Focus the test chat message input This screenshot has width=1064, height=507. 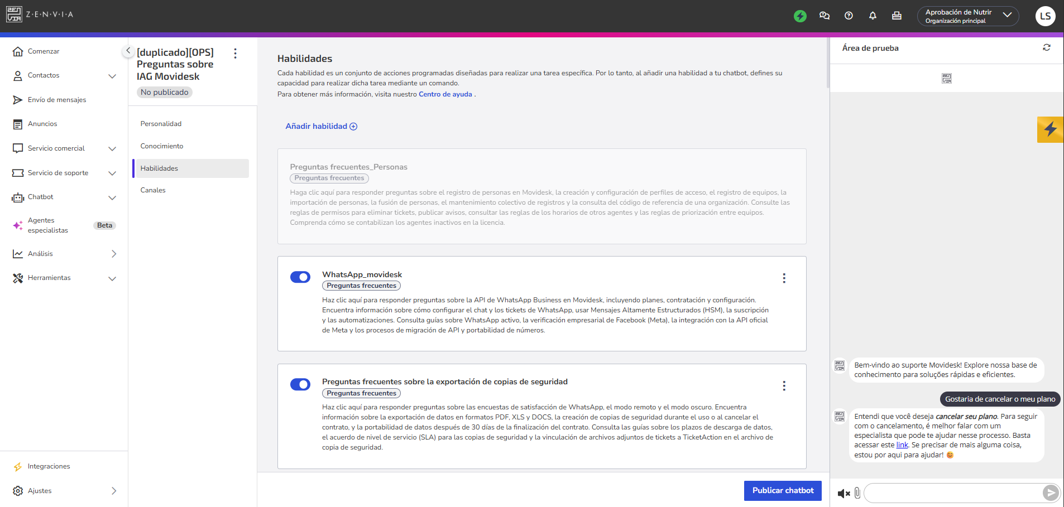coord(953,493)
